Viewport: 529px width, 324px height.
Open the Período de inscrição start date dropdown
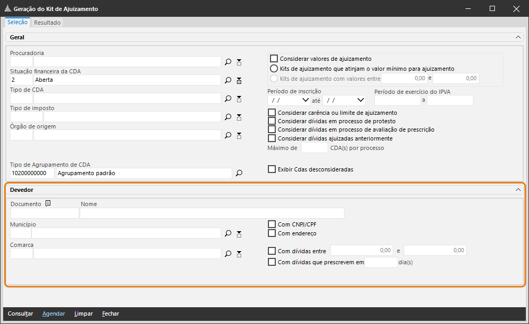click(x=306, y=100)
